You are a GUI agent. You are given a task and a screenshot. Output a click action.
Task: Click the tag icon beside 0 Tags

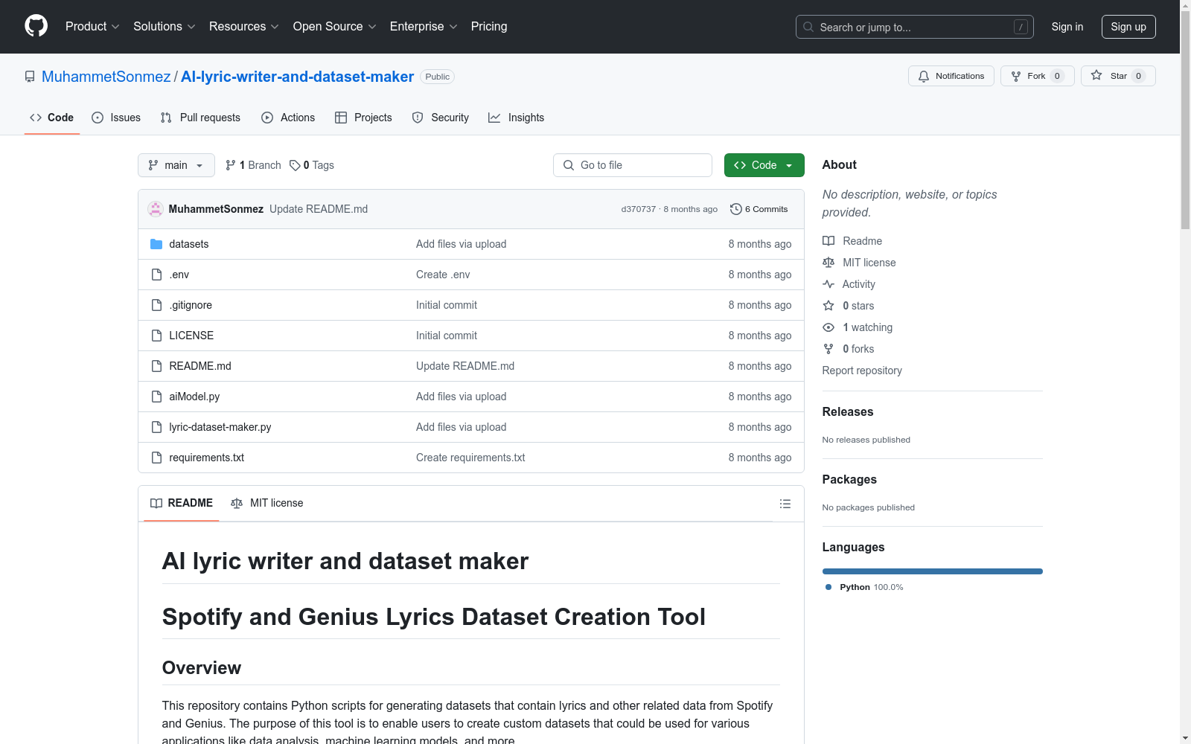pos(295,165)
